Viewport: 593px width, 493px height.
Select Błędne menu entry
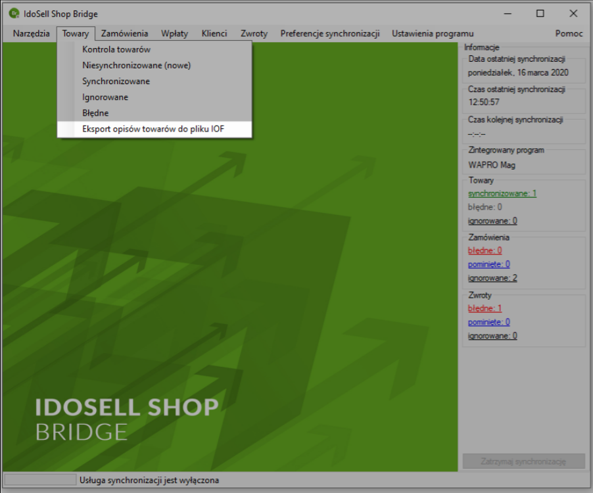[x=154, y=112]
